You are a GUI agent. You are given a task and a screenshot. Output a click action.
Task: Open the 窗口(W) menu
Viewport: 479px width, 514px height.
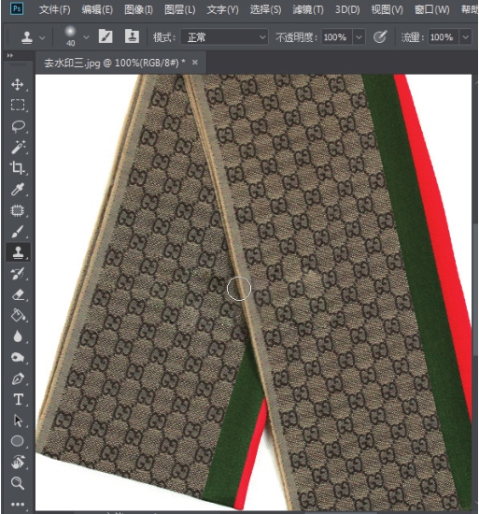(x=432, y=10)
